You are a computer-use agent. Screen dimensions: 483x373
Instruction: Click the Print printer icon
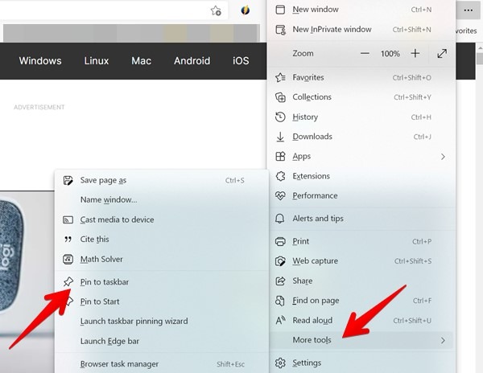[280, 241]
